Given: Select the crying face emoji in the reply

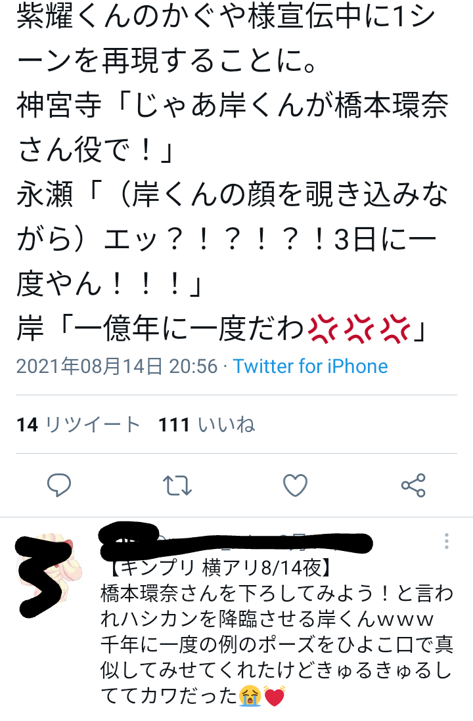Looking at the screenshot, I should [250, 695].
